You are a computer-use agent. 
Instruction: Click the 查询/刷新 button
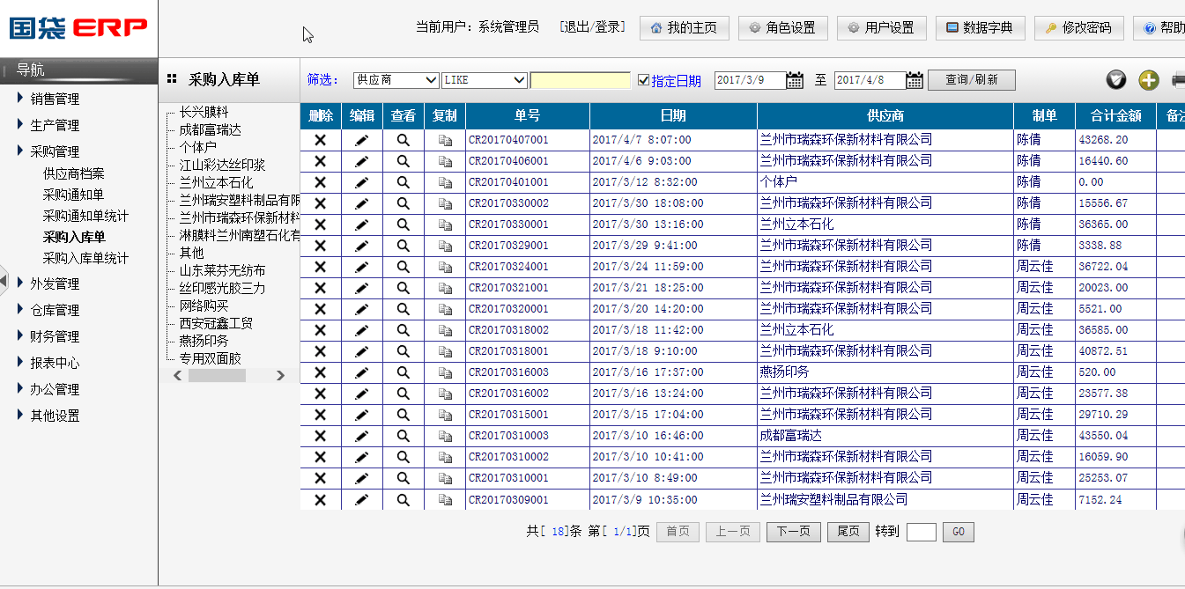971,80
